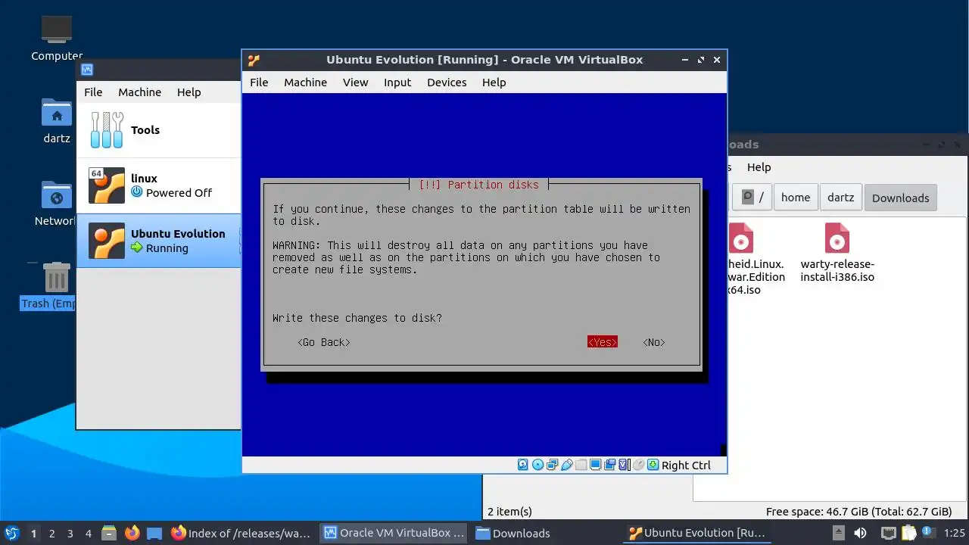Open File menu in VirtualBox Manager window
Screen dimensions: 969x545
coord(93,92)
